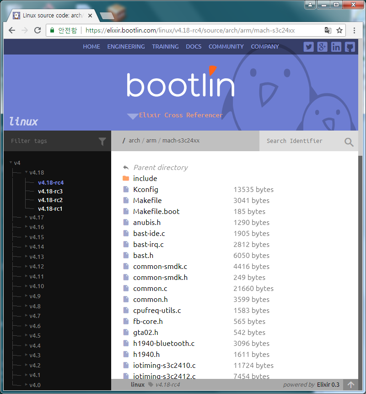Expand the v4.4 version node

click(x=27, y=345)
